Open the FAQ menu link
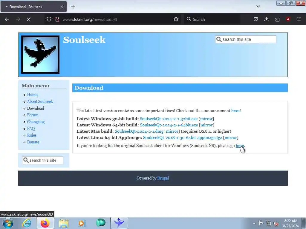This screenshot has width=306, height=229. pyautogui.click(x=31, y=129)
